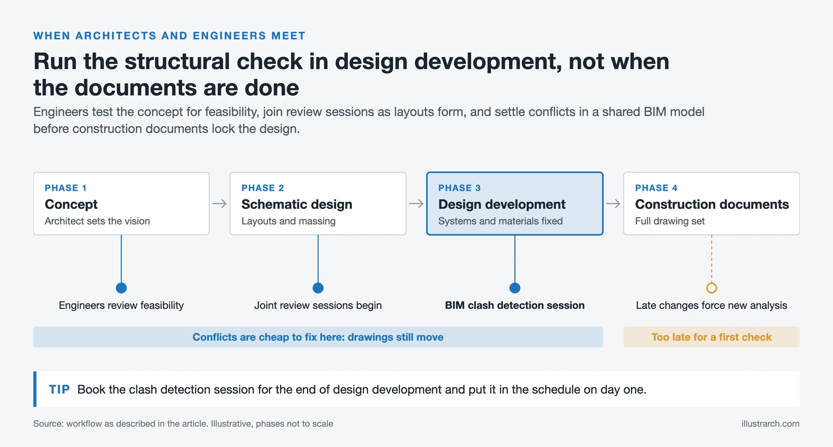Click the 'PHASE 3' label
Screen dimensions: 833x447
[459, 188]
